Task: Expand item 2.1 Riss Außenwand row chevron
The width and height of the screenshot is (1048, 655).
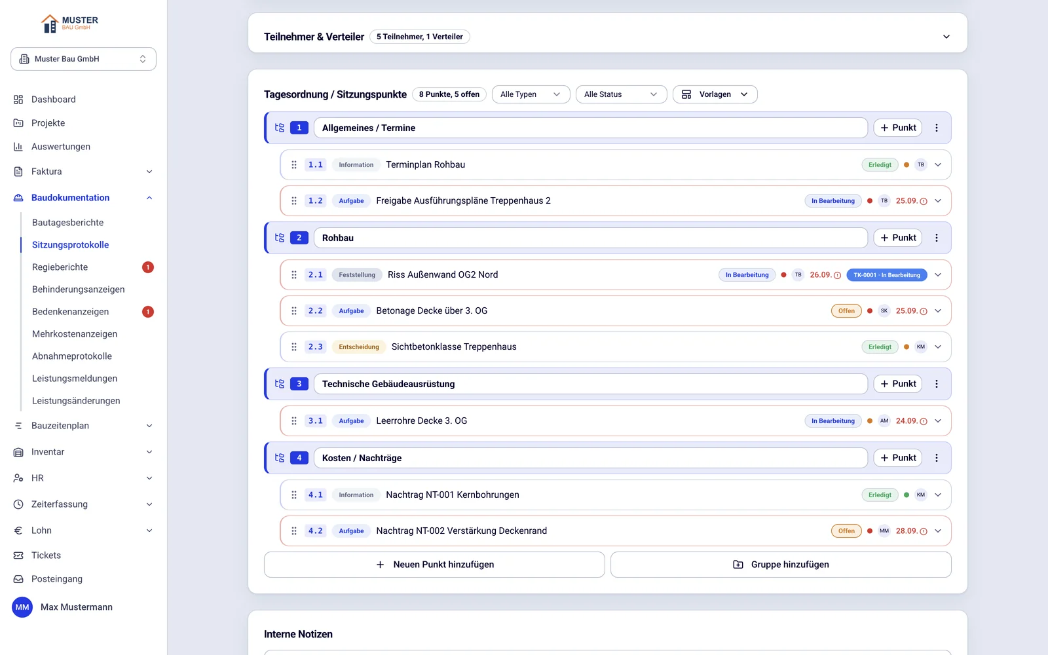Action: tap(938, 275)
